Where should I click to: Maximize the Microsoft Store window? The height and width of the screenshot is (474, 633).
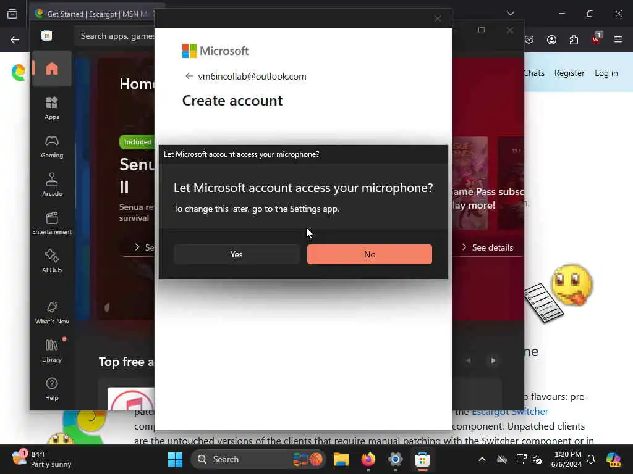pyautogui.click(x=481, y=30)
